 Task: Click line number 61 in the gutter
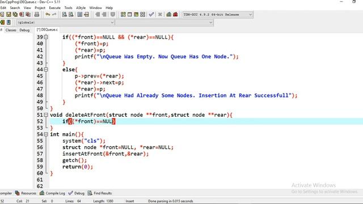click(x=40, y=180)
